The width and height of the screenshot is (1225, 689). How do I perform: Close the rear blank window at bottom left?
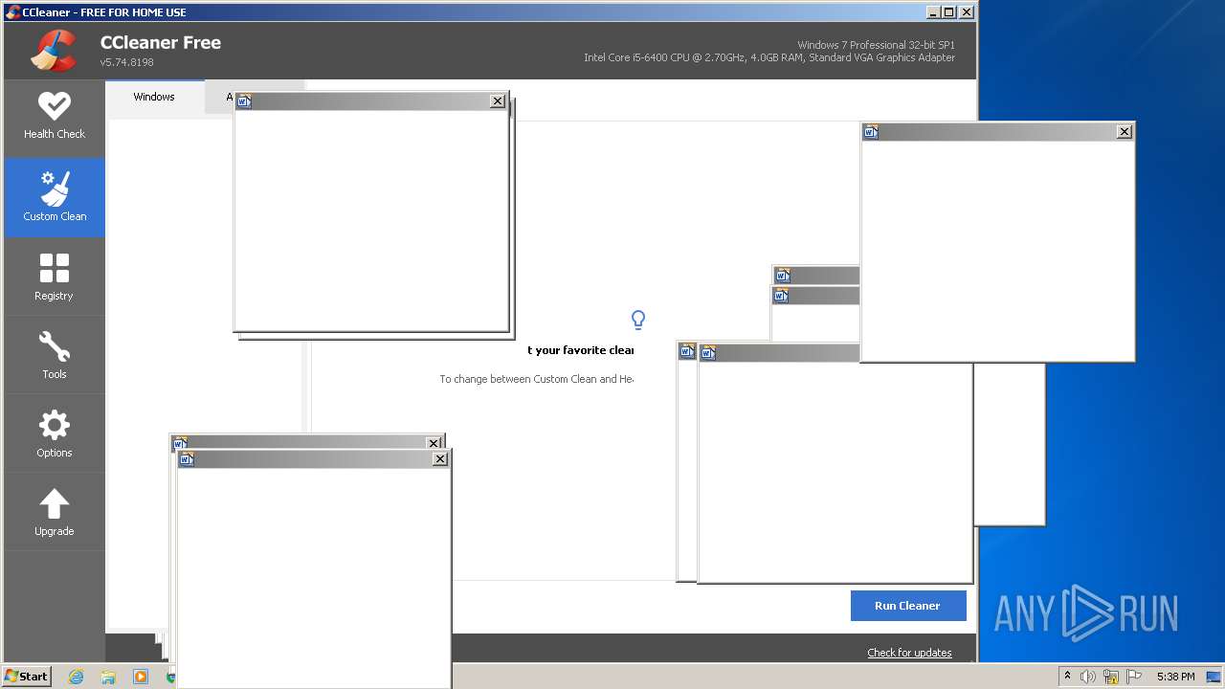[x=434, y=443]
